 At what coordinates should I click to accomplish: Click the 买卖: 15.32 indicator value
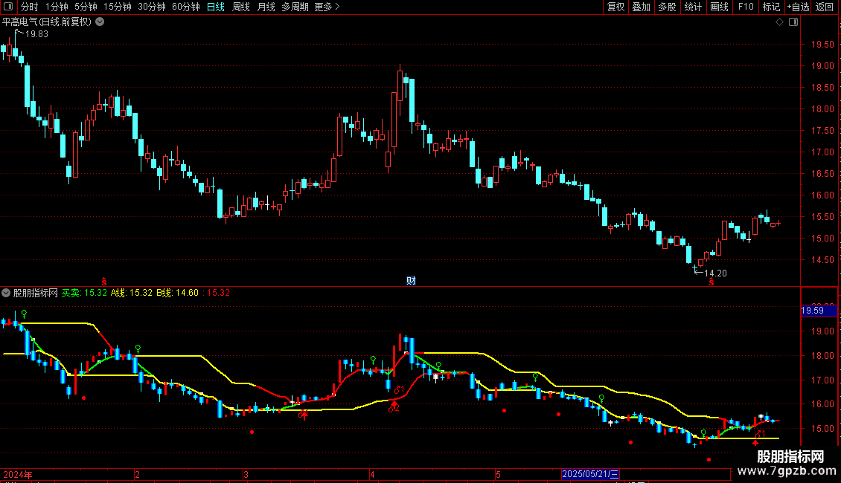84,293
